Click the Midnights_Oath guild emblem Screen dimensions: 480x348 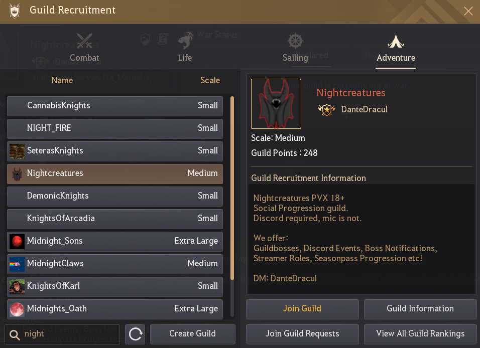pos(17,309)
